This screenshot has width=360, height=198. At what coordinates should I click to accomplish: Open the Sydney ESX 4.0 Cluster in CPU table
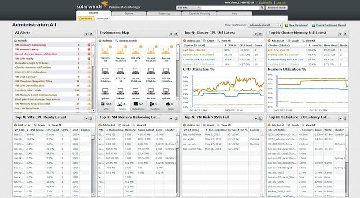pos(198,54)
